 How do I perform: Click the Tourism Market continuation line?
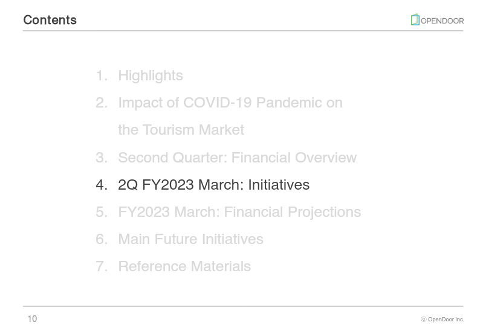click(x=181, y=130)
